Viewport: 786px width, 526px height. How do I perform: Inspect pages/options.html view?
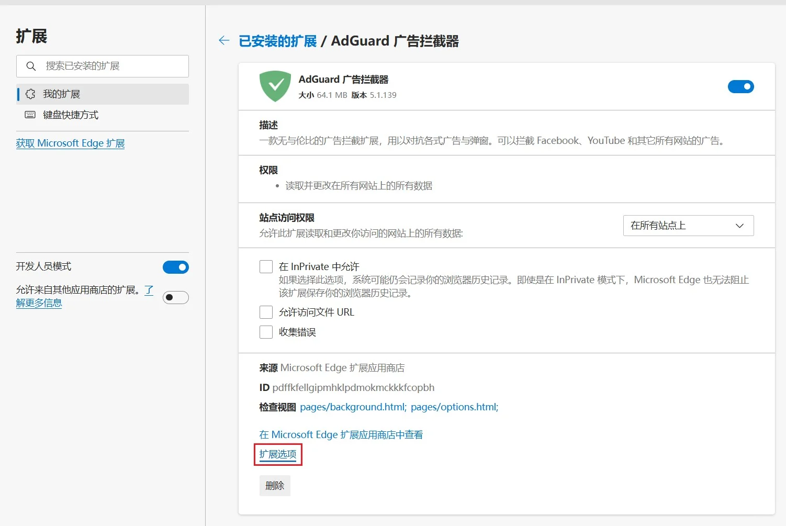pos(455,407)
